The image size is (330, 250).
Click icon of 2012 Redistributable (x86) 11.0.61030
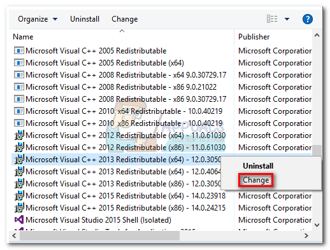click(x=19, y=147)
